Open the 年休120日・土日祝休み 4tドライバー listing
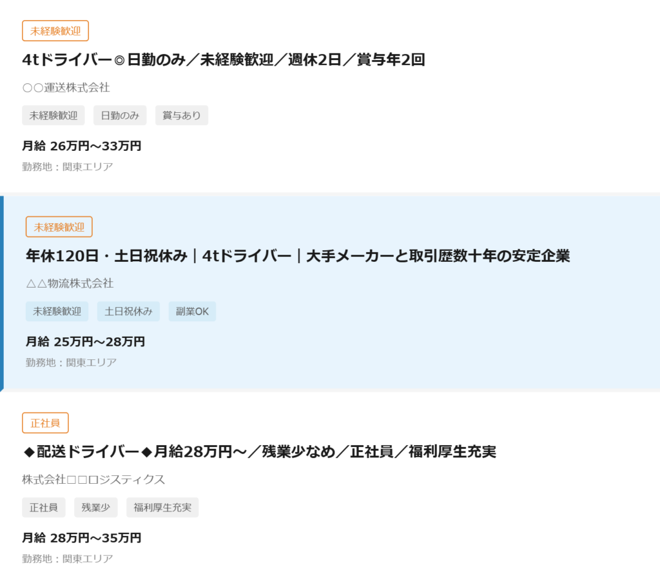The image size is (660, 585). tap(296, 255)
